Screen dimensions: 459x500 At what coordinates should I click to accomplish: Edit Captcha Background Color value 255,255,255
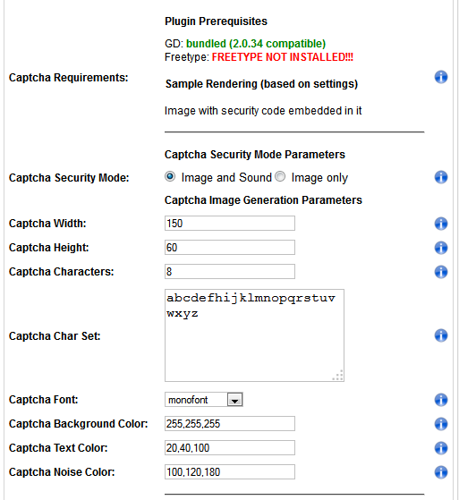coord(230,423)
